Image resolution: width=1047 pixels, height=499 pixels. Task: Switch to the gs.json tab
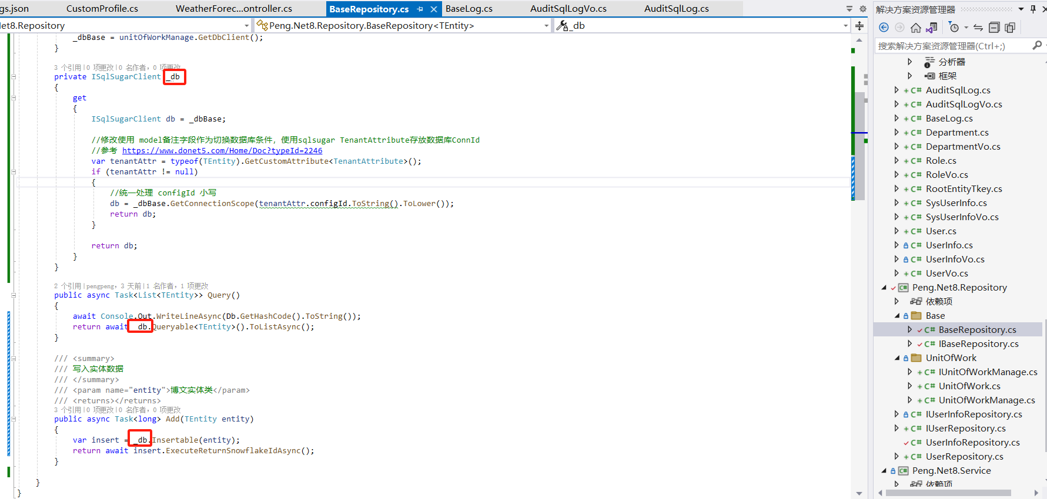click(x=15, y=9)
